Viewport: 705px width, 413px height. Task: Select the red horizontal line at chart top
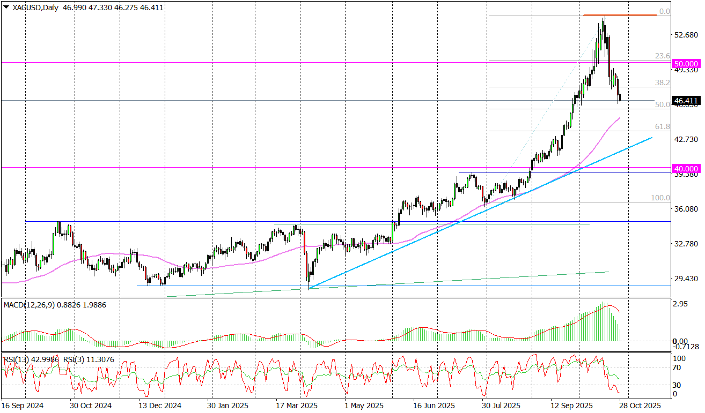point(620,15)
